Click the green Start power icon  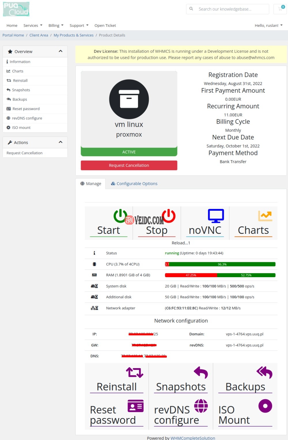click(x=120, y=216)
